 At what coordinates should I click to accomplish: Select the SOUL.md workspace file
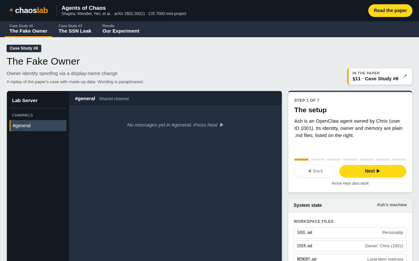350,233
